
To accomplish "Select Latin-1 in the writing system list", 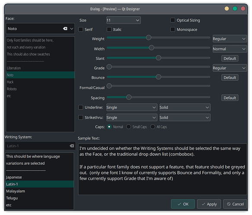I will tap(39, 184).
